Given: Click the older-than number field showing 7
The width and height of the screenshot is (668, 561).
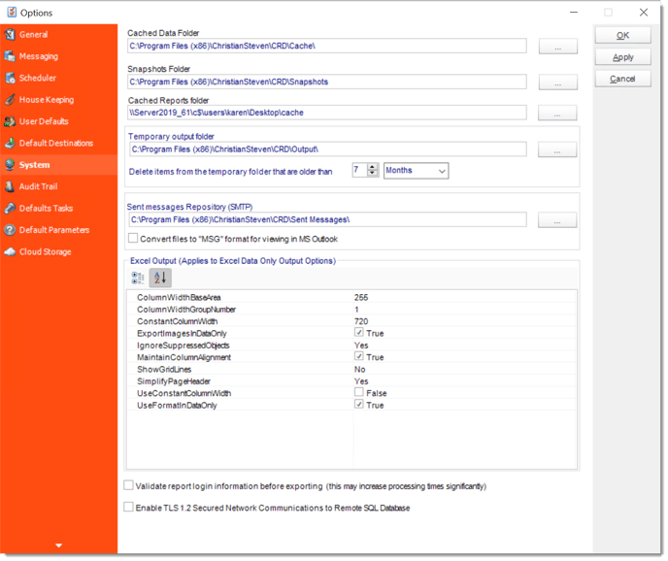Looking at the screenshot, I should [x=360, y=170].
